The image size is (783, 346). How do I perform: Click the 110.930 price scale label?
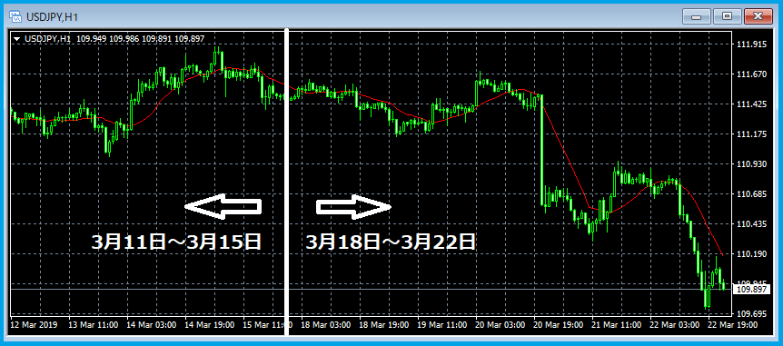click(x=751, y=164)
